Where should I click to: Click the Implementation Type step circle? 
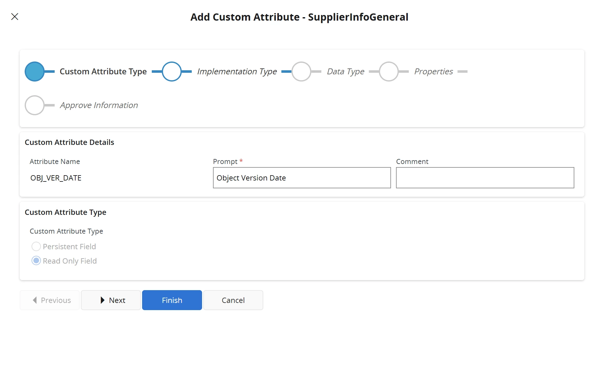pyautogui.click(x=172, y=72)
